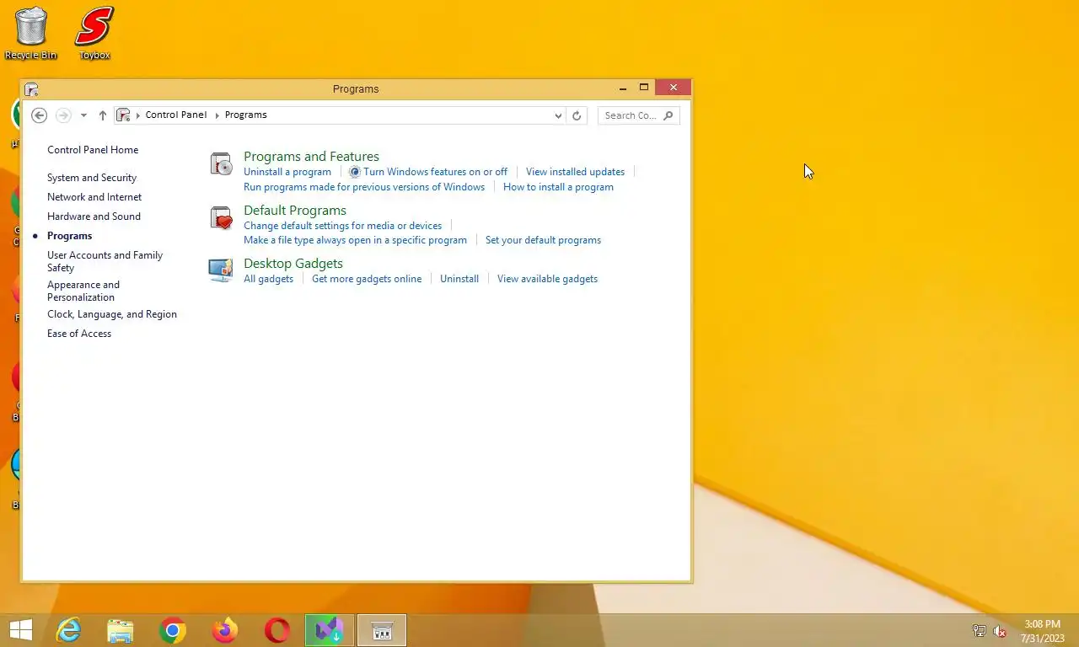Click View available gadgets
The height and width of the screenshot is (647, 1079).
547,279
